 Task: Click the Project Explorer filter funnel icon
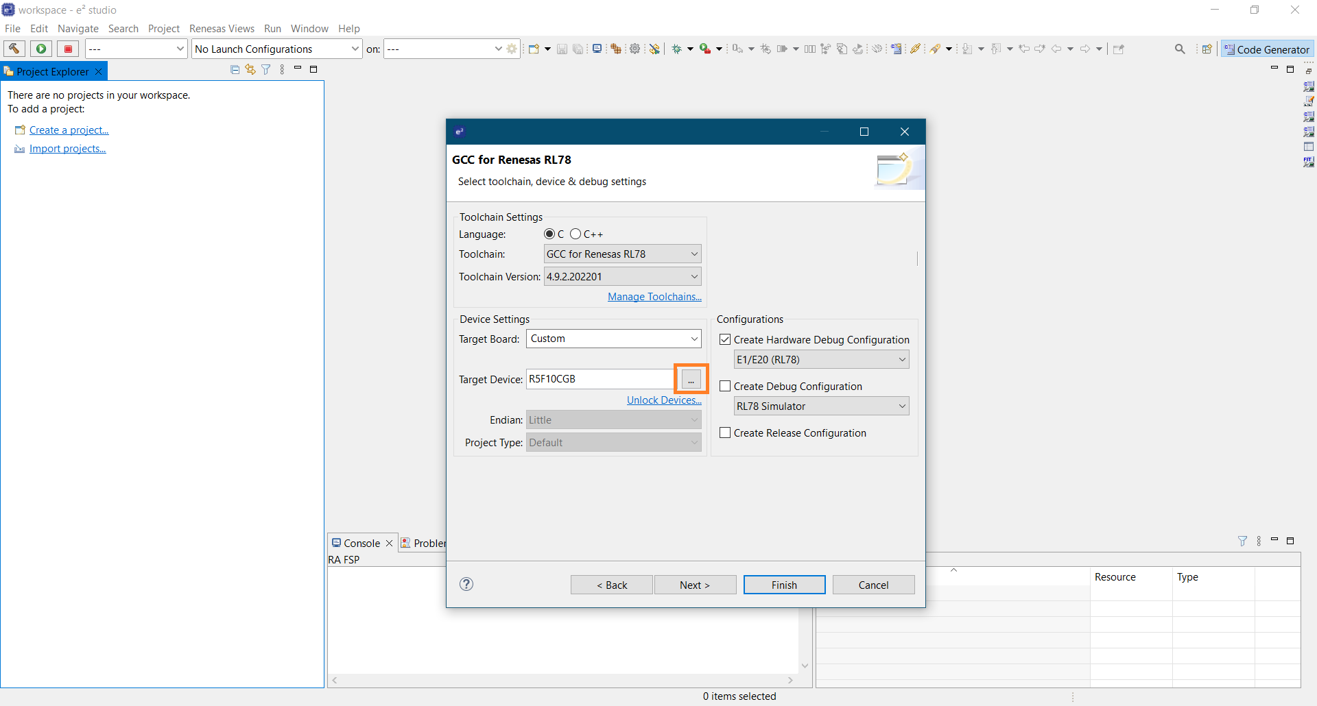[266, 70]
